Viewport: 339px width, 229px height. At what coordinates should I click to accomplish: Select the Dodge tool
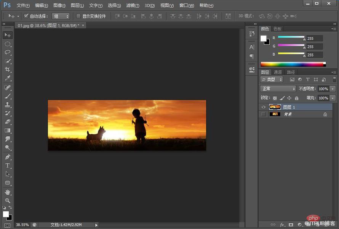[x=8, y=148]
